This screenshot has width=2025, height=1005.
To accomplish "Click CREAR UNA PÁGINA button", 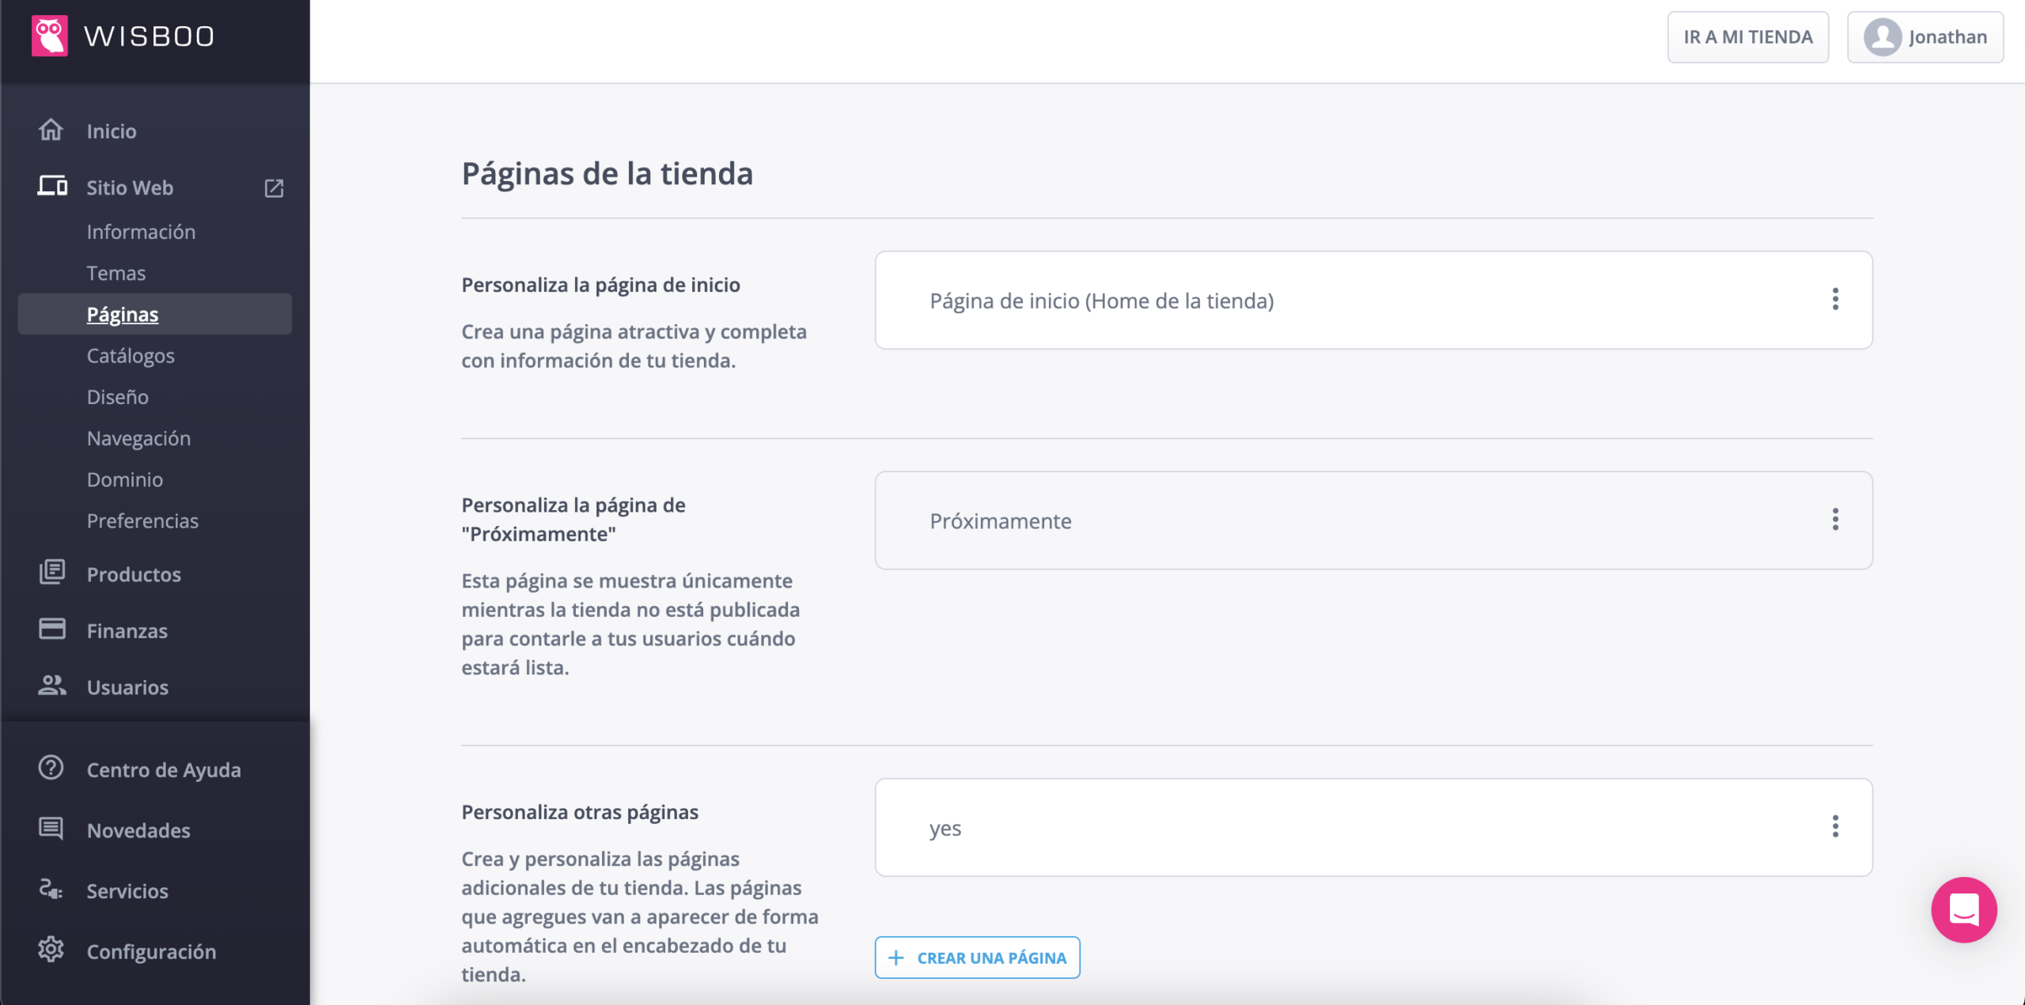I will pos(976,958).
